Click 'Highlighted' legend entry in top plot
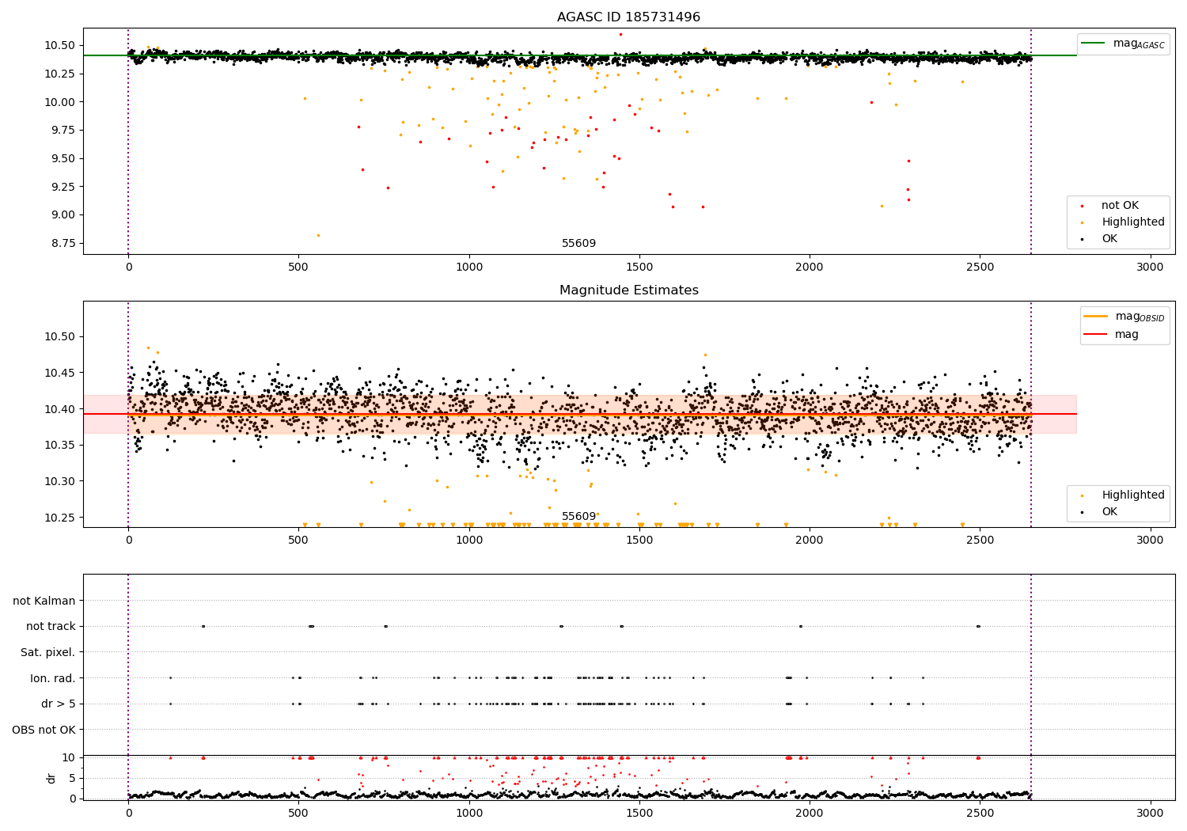The image size is (1187, 831). (1133, 222)
